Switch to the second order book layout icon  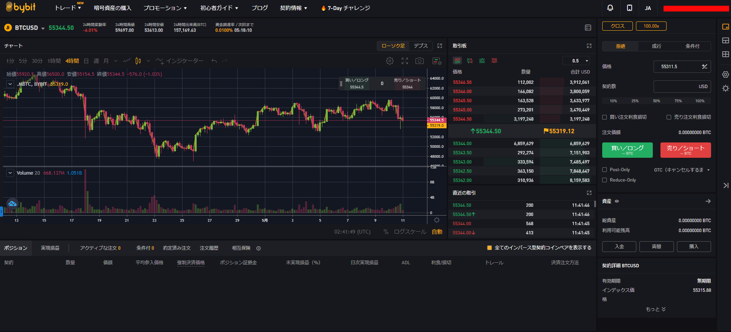(x=470, y=61)
